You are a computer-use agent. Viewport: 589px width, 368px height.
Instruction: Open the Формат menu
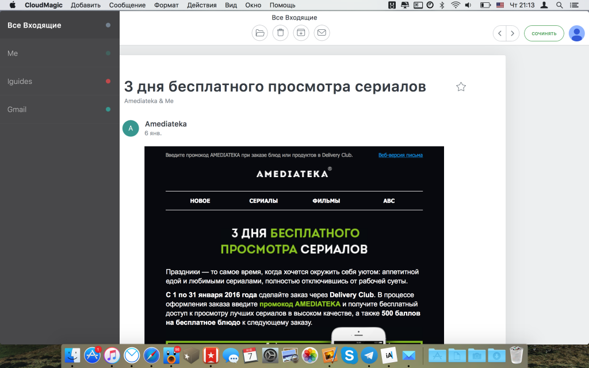(x=166, y=5)
